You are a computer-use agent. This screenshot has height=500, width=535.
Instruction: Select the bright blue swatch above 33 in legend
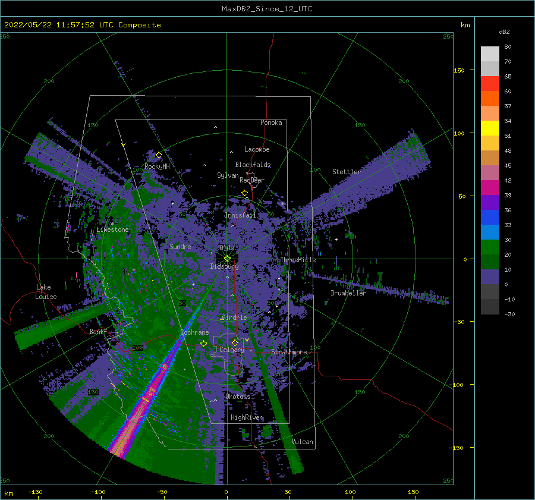point(490,218)
